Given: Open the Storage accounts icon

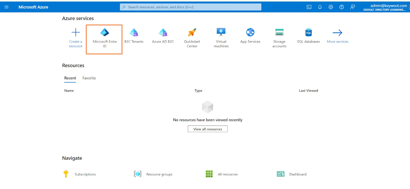Looking at the screenshot, I should pyautogui.click(x=279, y=32).
